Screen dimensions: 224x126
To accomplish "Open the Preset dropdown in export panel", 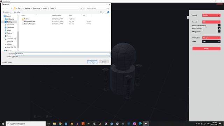I will point(211,15).
